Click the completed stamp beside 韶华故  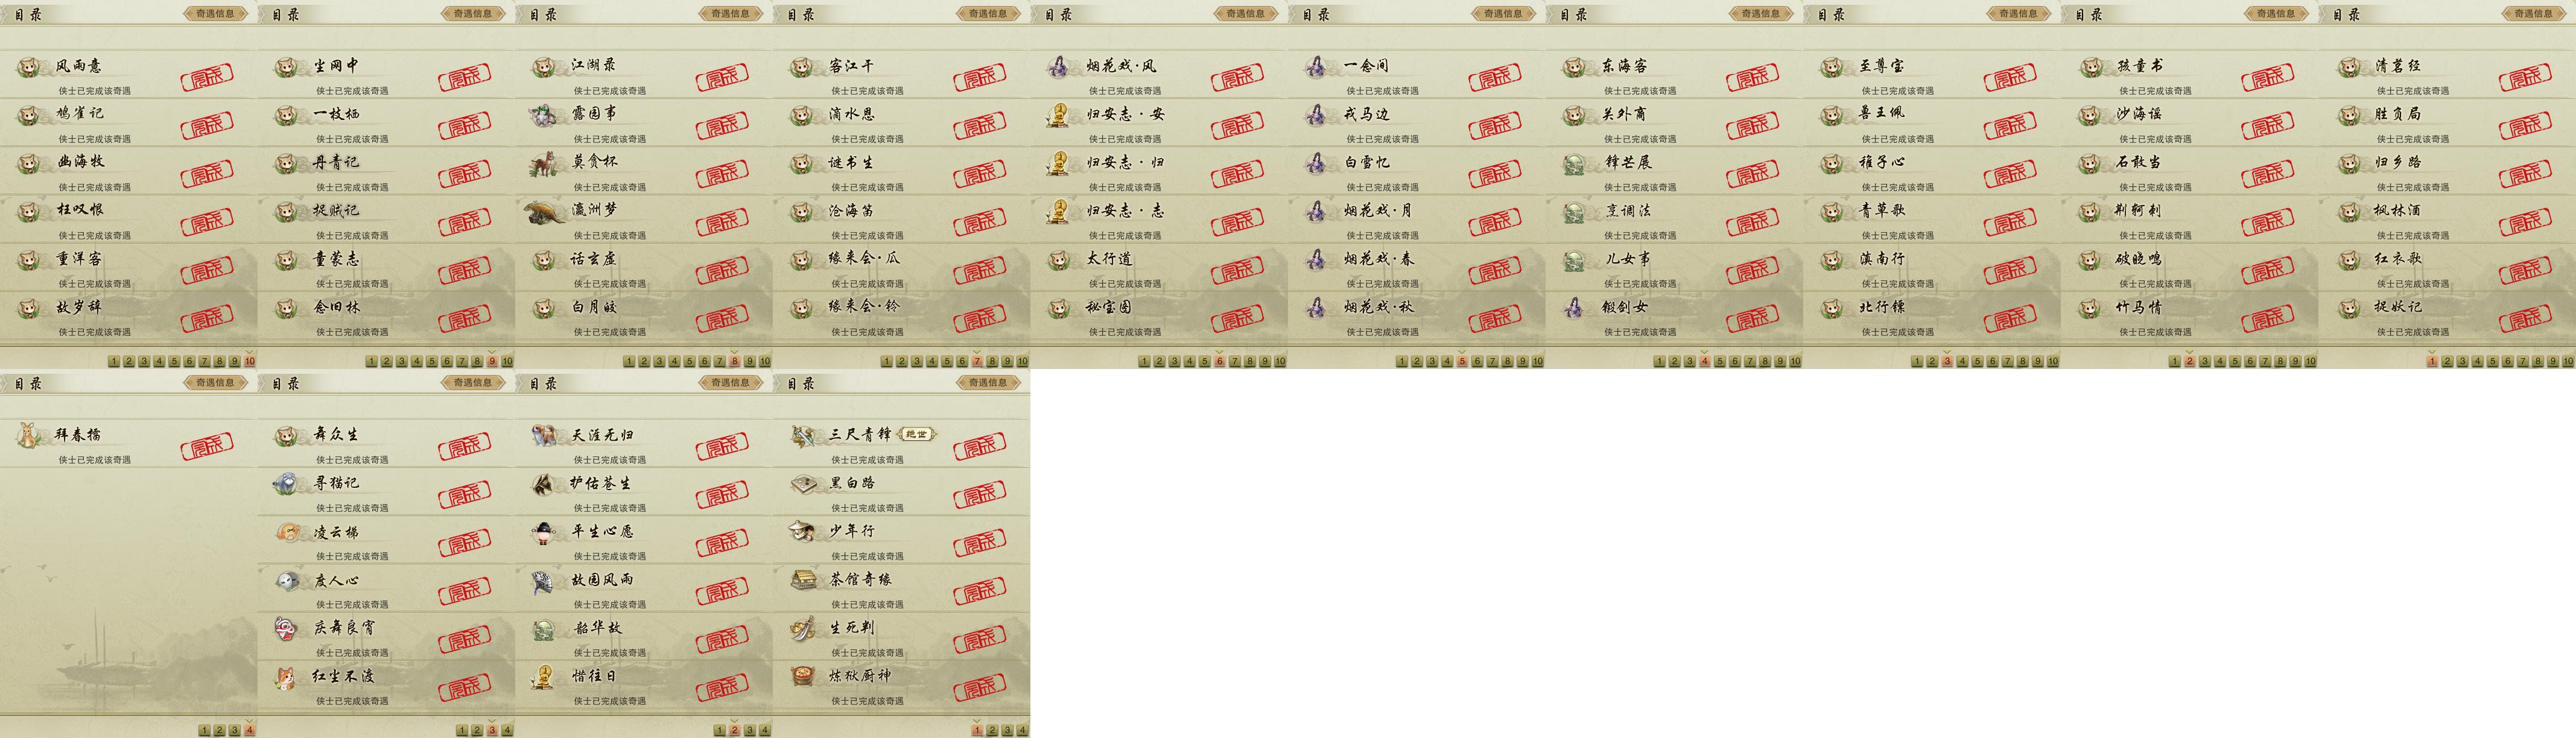[x=722, y=639]
